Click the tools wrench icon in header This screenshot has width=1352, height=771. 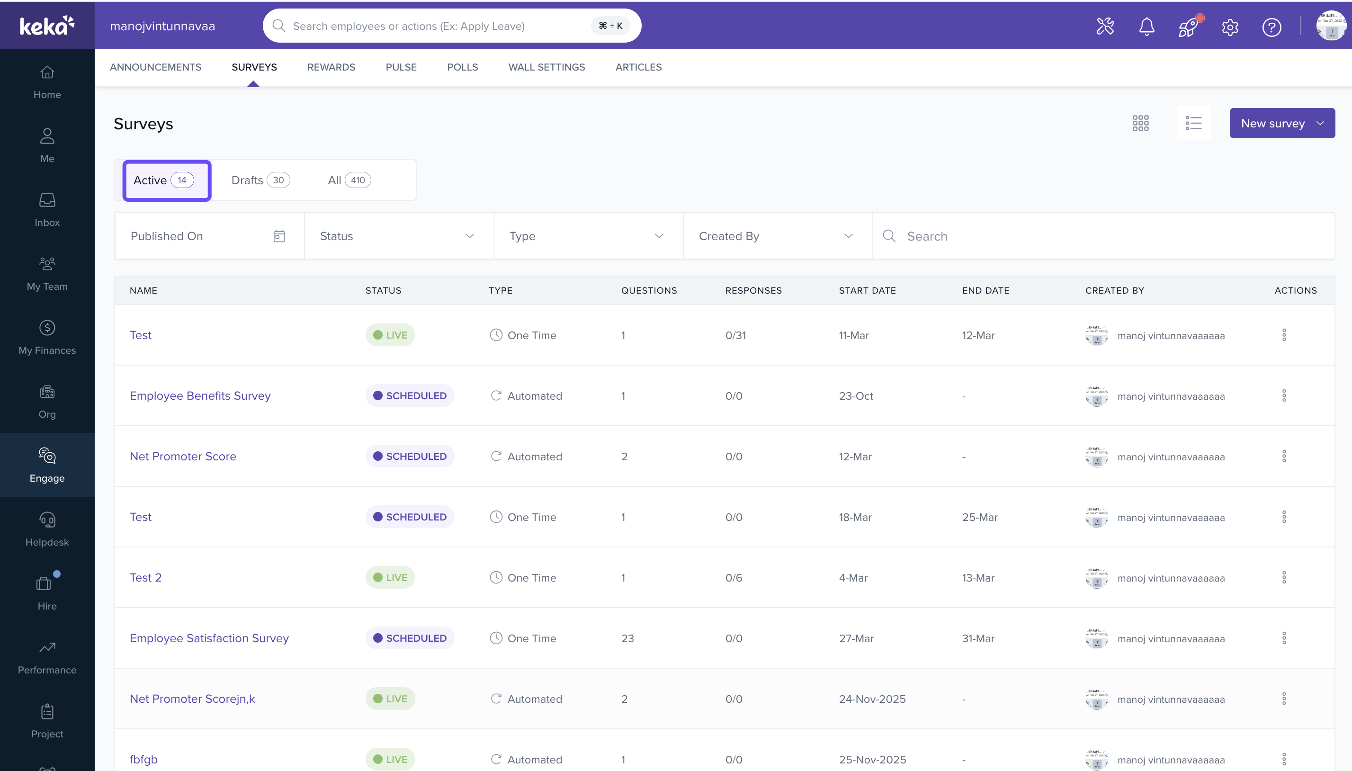coord(1105,26)
